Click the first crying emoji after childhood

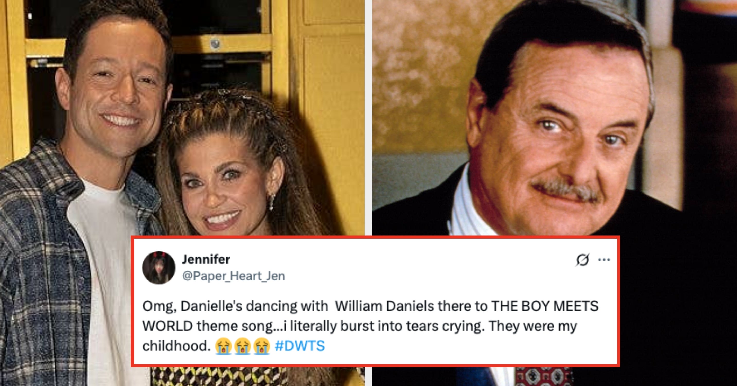pos(223,346)
